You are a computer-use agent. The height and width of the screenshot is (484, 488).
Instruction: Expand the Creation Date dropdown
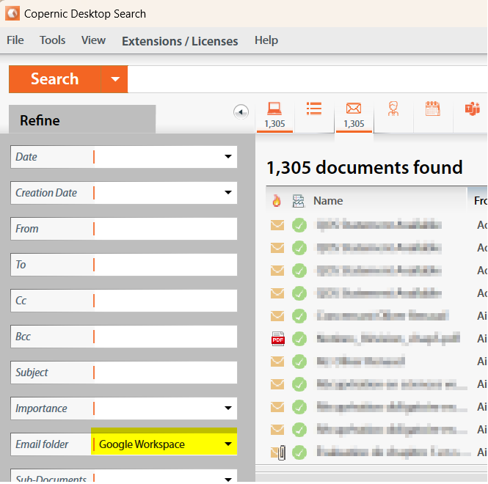pyautogui.click(x=227, y=193)
